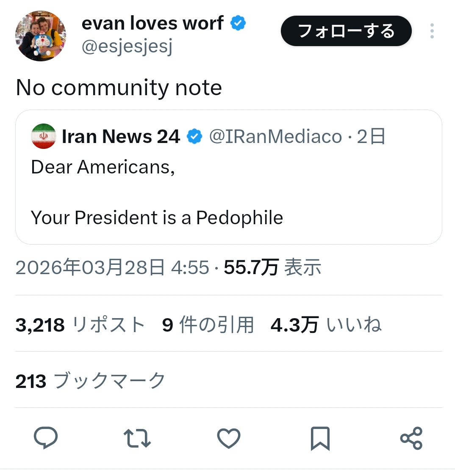455x470 pixels.
Task: Open evan loves worf profile picture
Action: [x=41, y=36]
